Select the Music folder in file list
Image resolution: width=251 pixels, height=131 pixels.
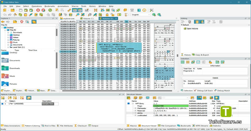point(8,76)
